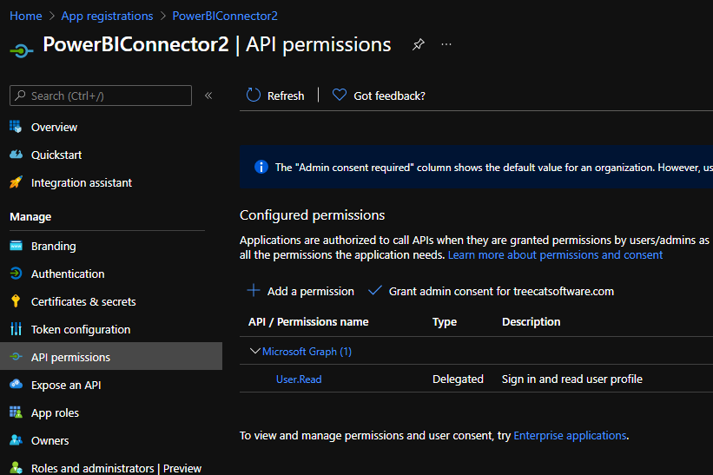Click the plus icon for Add a permission
Screen dimensions: 713x475
click(254, 290)
